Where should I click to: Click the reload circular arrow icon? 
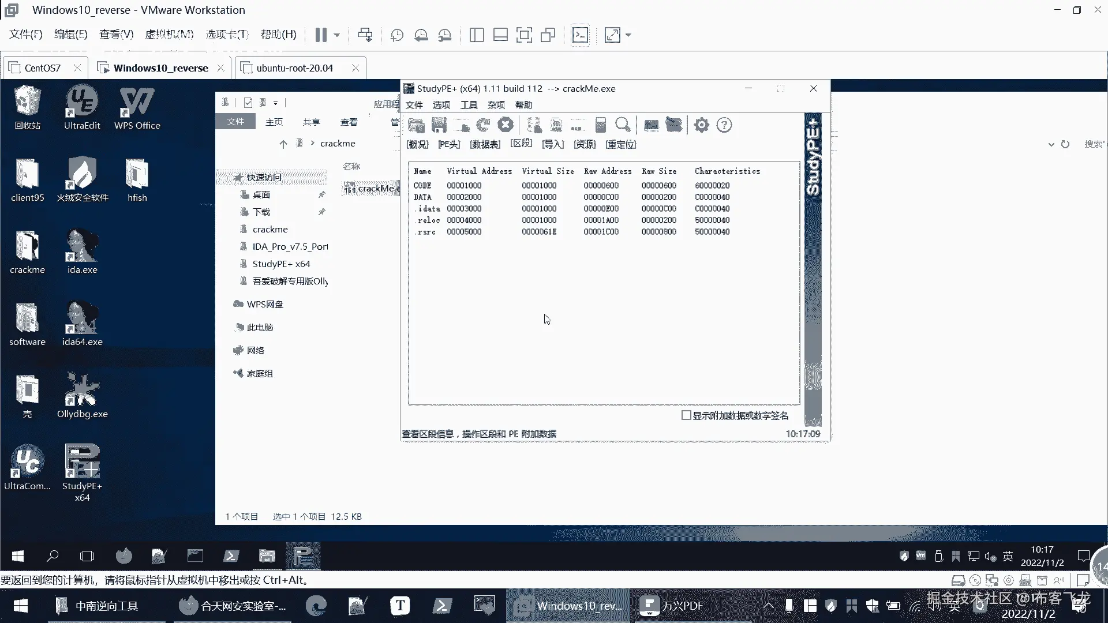pyautogui.click(x=483, y=125)
